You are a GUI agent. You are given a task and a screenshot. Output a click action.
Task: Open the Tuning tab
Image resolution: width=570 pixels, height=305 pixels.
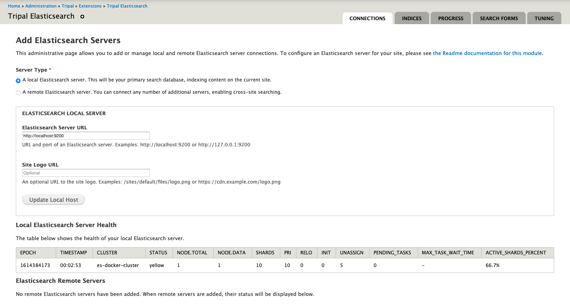click(x=544, y=18)
